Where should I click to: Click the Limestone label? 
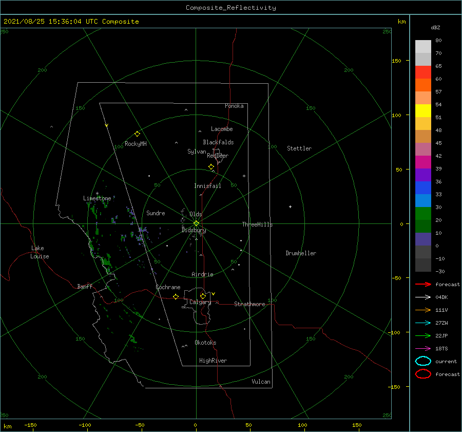(97, 198)
